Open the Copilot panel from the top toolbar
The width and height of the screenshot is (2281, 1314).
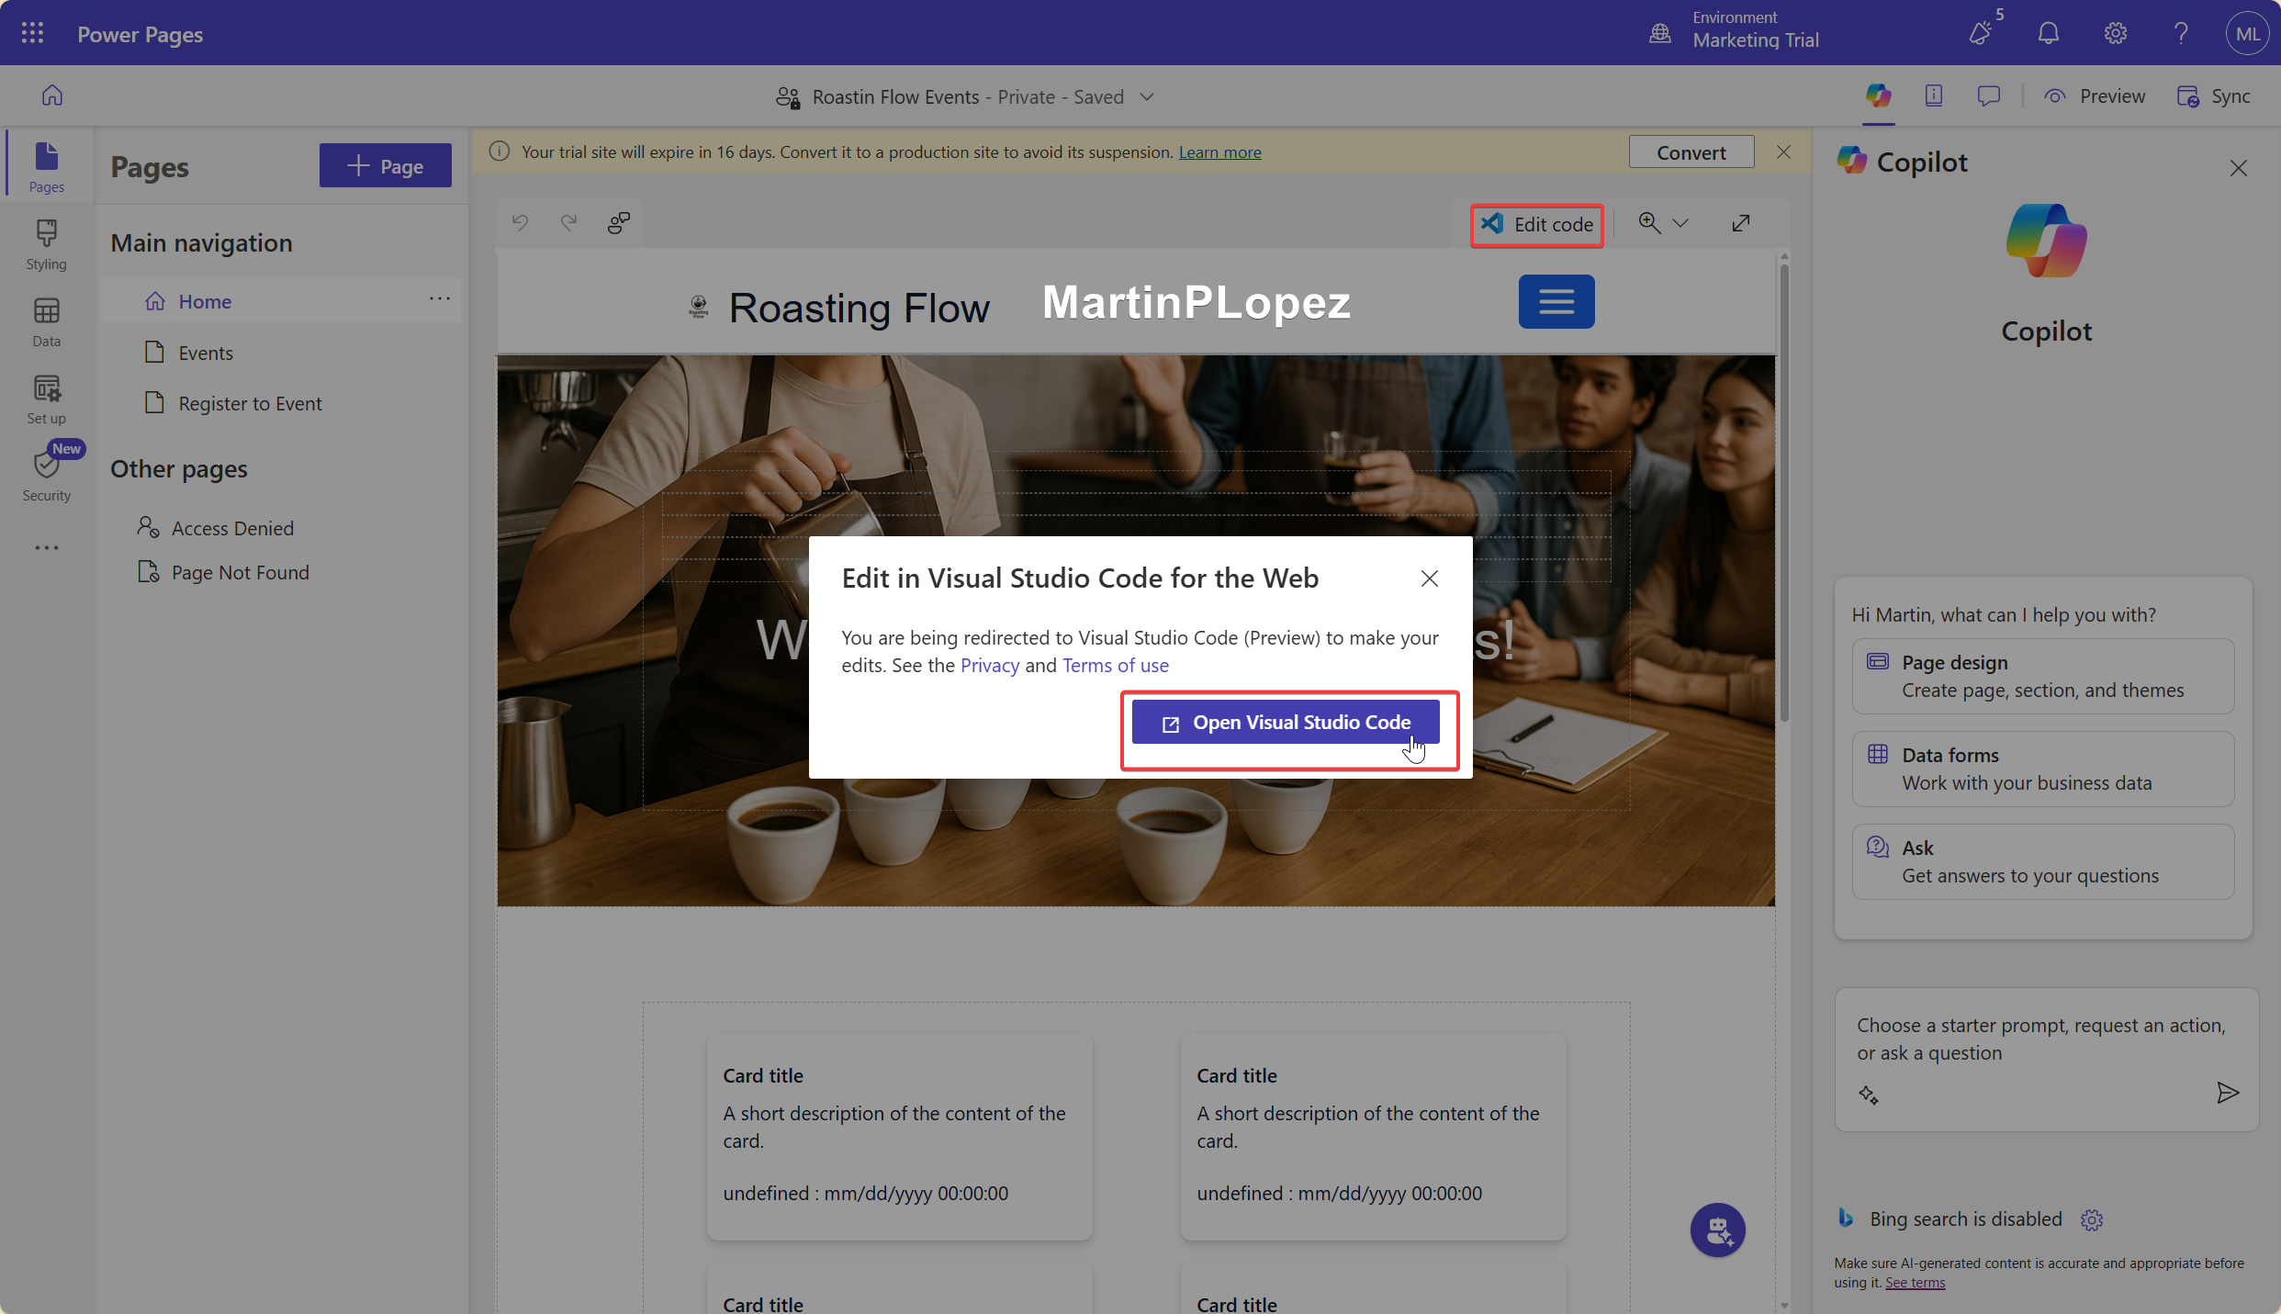tap(1879, 95)
